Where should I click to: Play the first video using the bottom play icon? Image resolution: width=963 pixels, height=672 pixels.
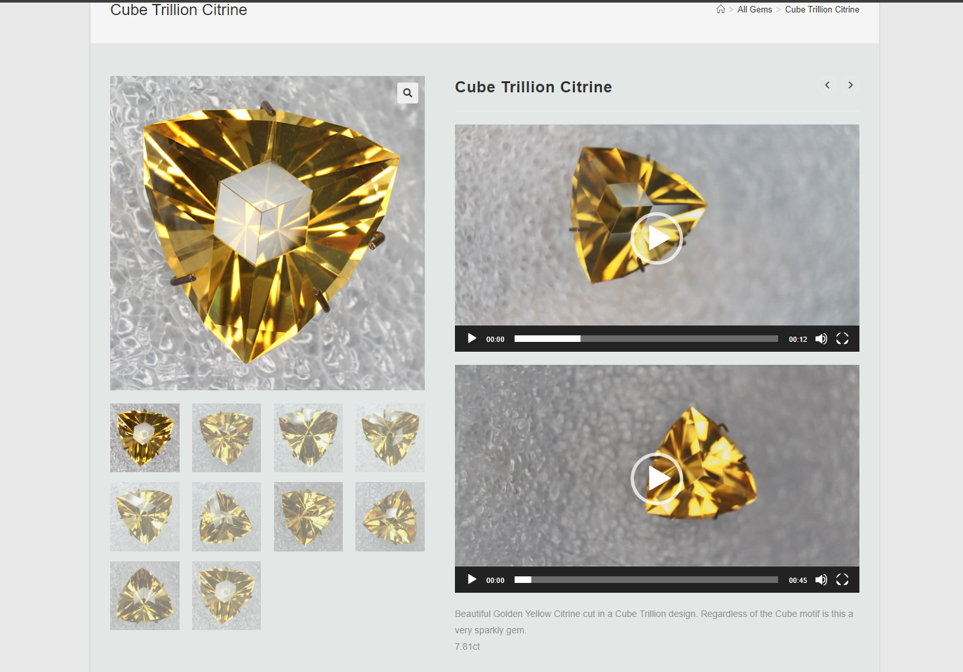click(472, 339)
